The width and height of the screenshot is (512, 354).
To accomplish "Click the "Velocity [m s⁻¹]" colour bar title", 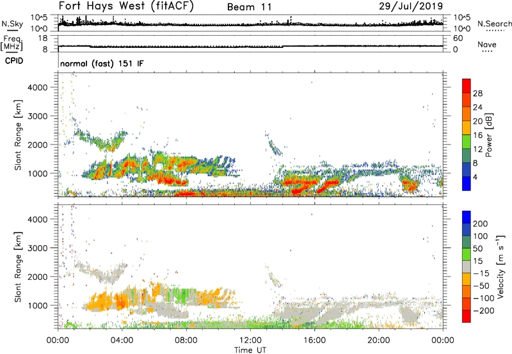I will 500,267.
